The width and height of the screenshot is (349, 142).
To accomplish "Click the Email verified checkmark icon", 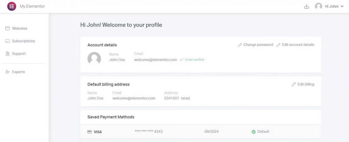I will pos(181,60).
